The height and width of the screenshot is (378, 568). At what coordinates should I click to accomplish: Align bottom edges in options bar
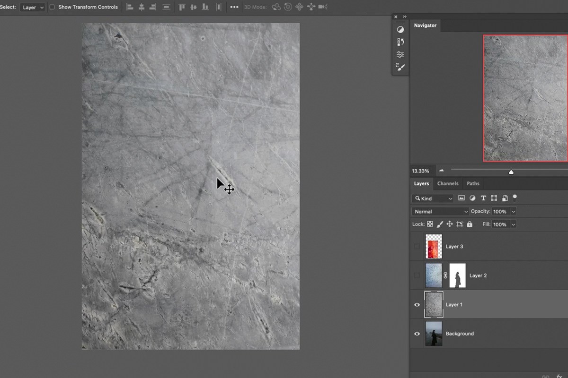204,7
